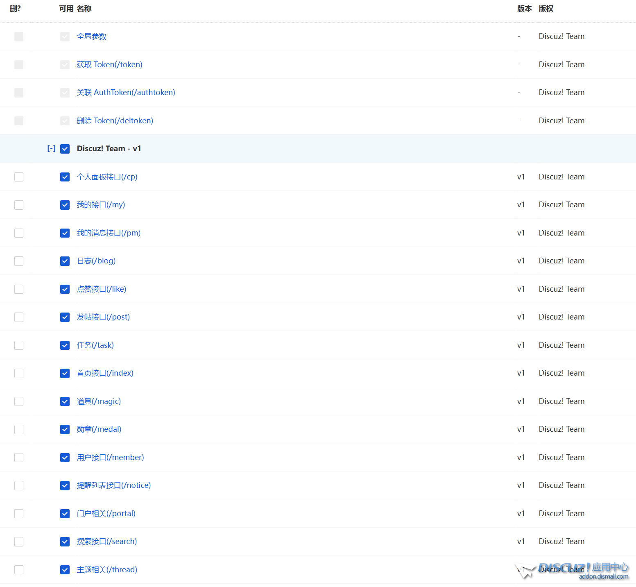This screenshot has width=636, height=587.
Task: Open the 首页接口(/index) link
Action: (x=105, y=373)
